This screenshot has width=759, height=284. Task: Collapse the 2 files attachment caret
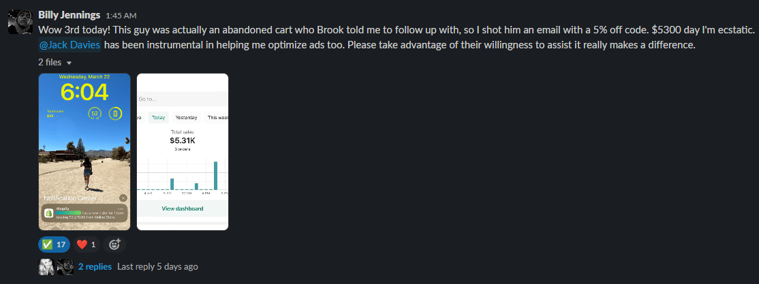coord(69,63)
